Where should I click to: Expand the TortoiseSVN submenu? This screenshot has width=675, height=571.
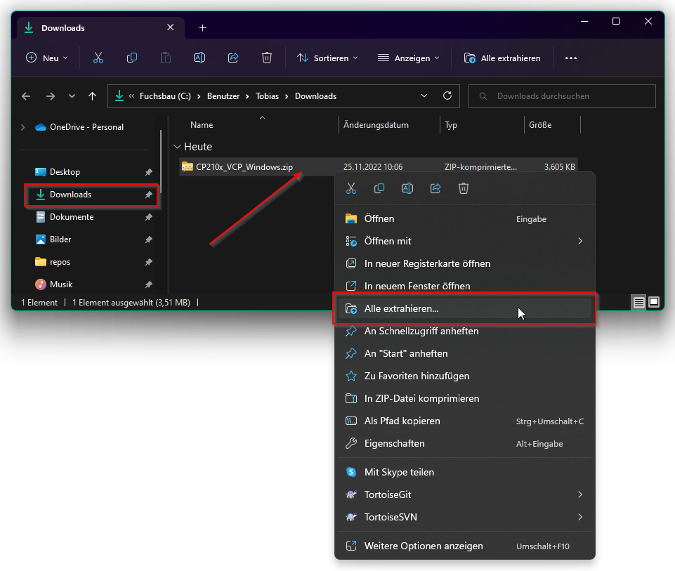pyautogui.click(x=580, y=517)
